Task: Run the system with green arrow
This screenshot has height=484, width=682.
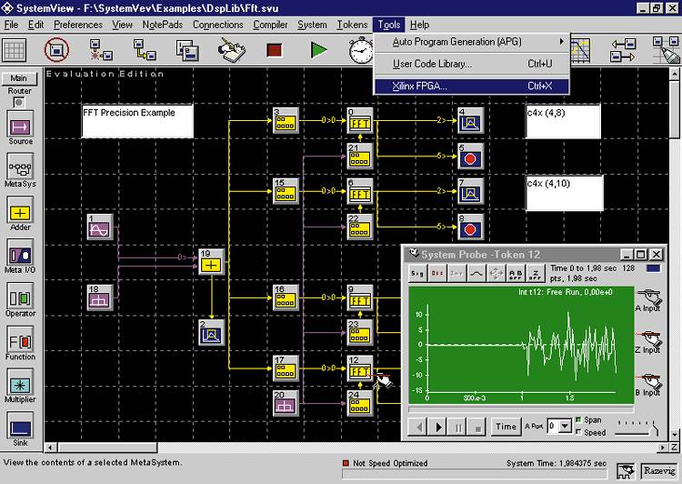Action: (x=319, y=50)
